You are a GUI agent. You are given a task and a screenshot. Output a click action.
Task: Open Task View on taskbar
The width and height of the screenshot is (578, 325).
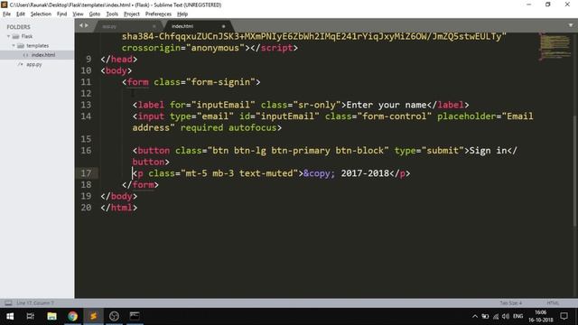(30, 316)
